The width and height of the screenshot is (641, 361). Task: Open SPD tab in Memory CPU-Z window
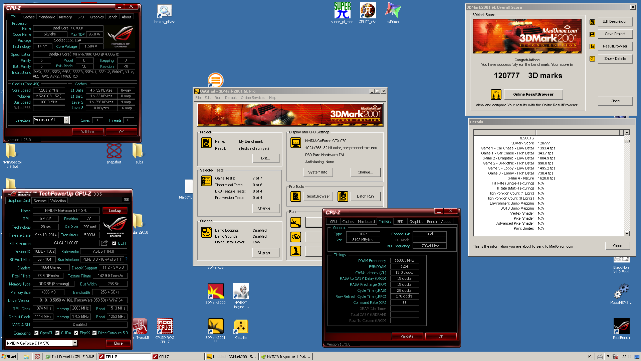coord(400,222)
